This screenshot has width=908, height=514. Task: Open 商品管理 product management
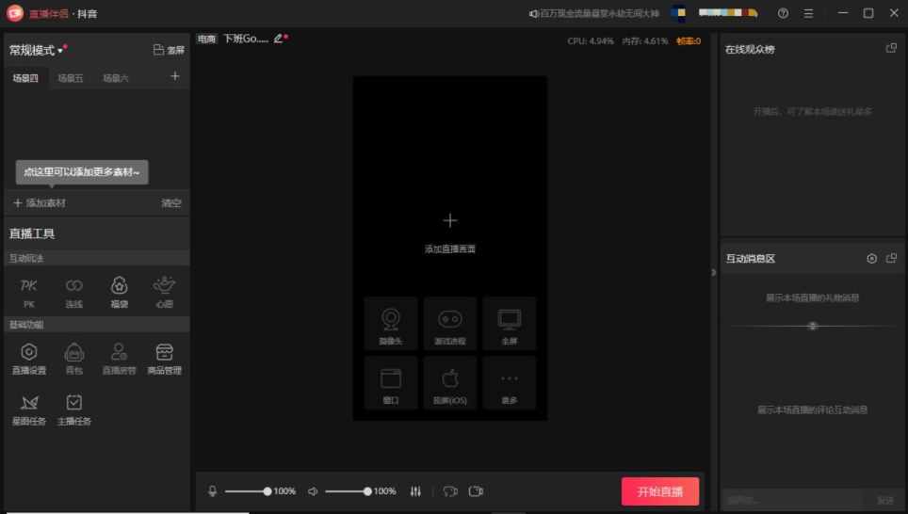(164, 358)
